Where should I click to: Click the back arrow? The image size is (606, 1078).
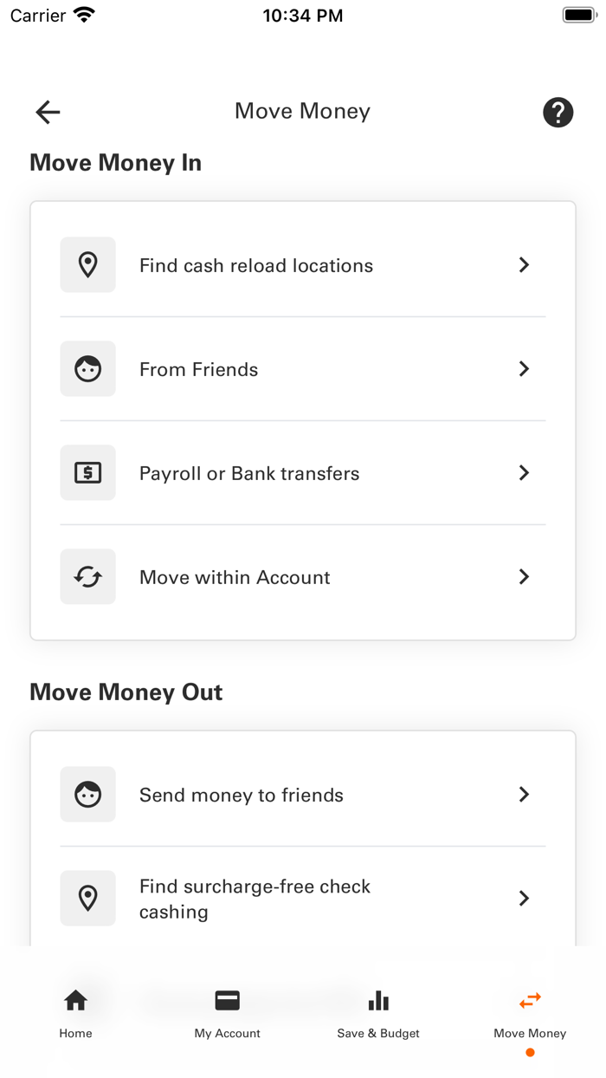click(x=47, y=112)
